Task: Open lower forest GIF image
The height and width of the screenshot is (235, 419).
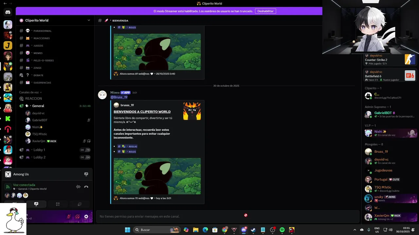Action: click(x=157, y=176)
